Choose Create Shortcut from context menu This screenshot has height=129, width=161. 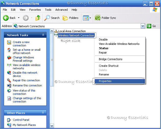120,66
